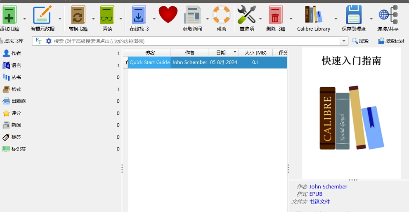The height and width of the screenshot is (212, 409).
Task: Select the Publisher (出版商) category
Action: pyautogui.click(x=61, y=101)
